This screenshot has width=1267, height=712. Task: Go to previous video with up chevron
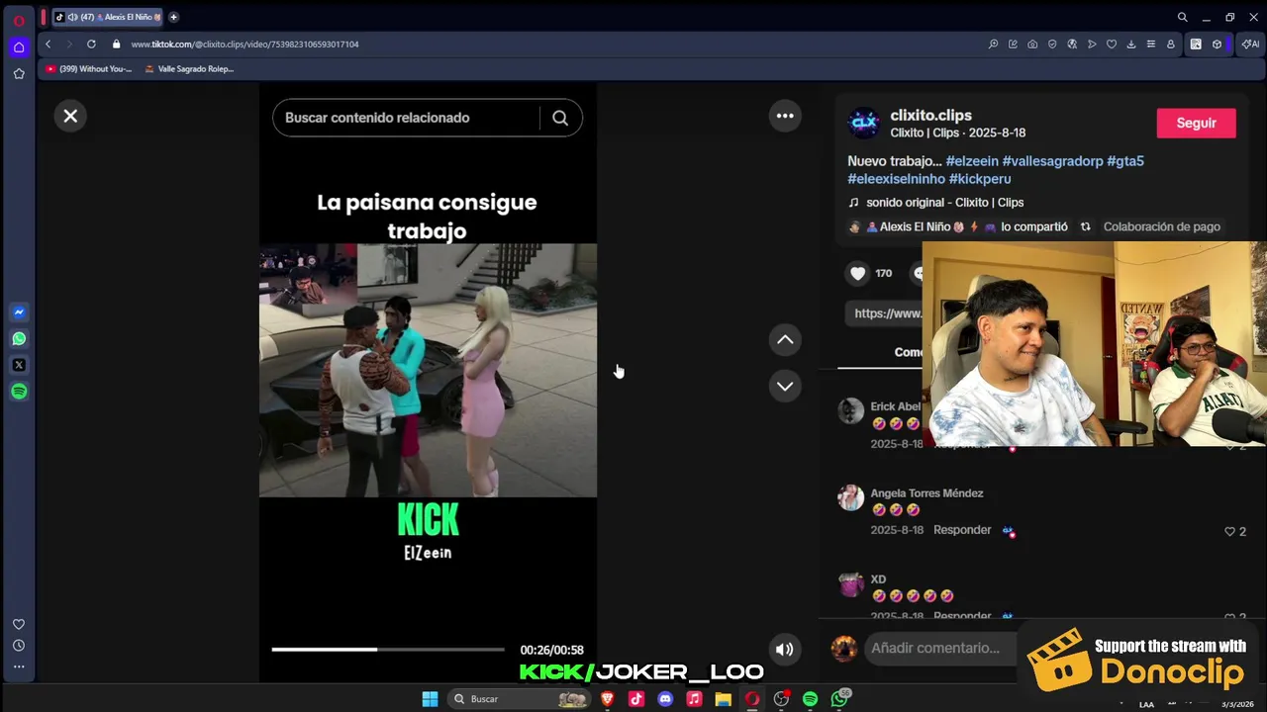785,339
